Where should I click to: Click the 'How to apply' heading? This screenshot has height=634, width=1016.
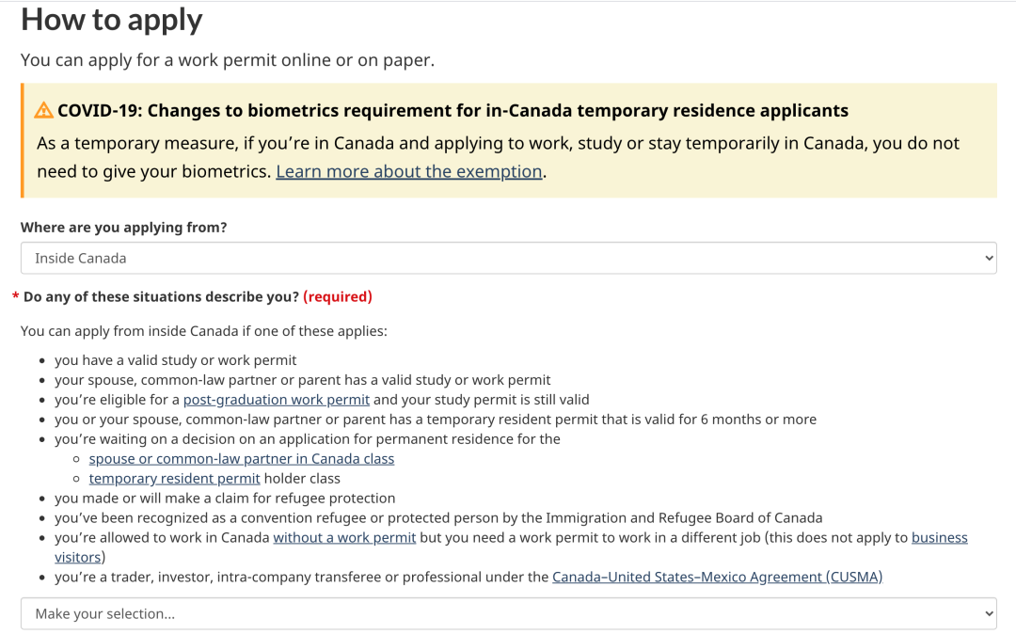pyautogui.click(x=111, y=20)
